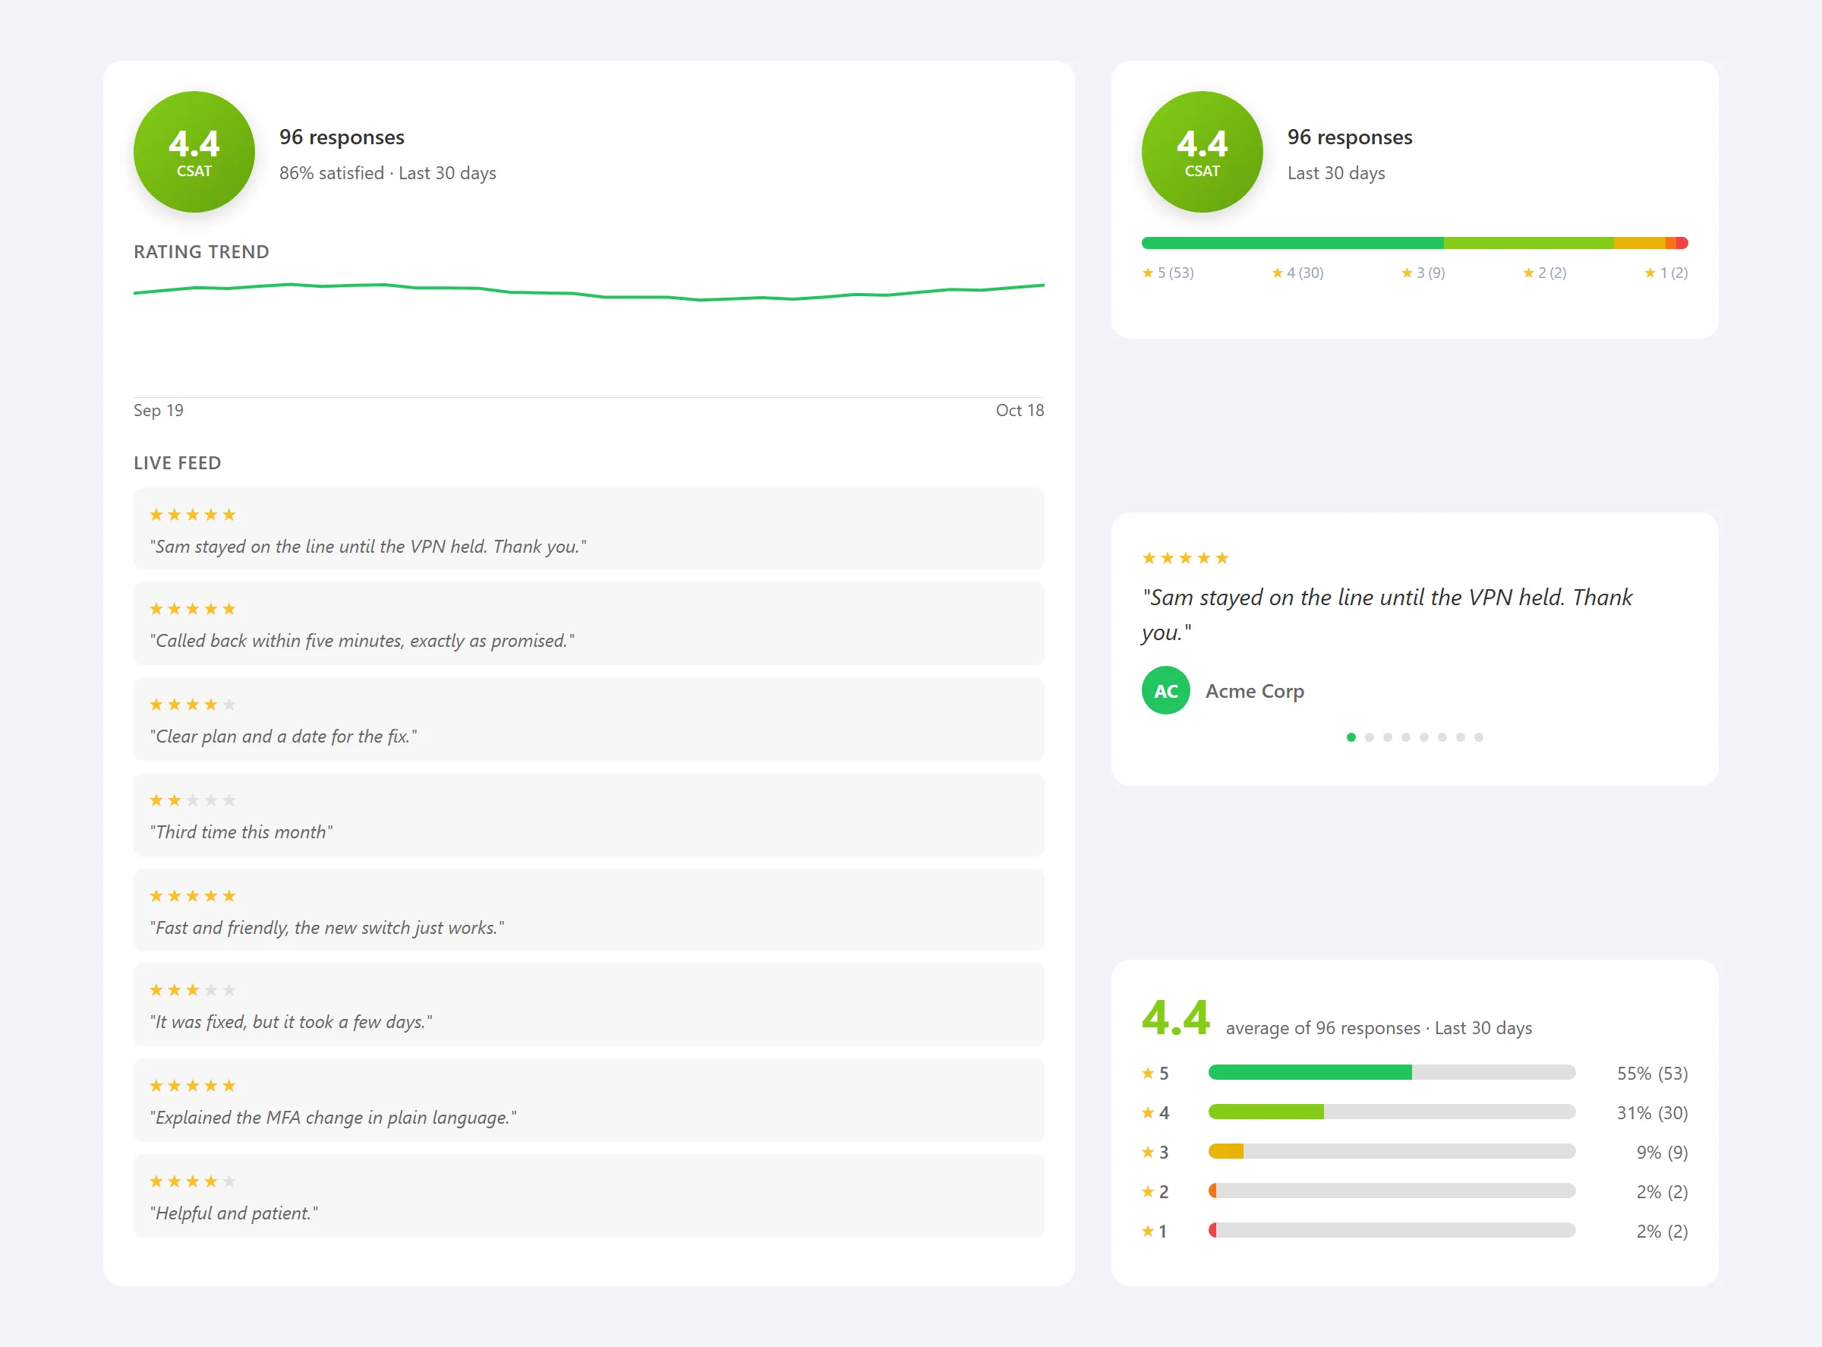Click star rating of "Helpful and patient" review
The height and width of the screenshot is (1347, 1822).
192,1181
